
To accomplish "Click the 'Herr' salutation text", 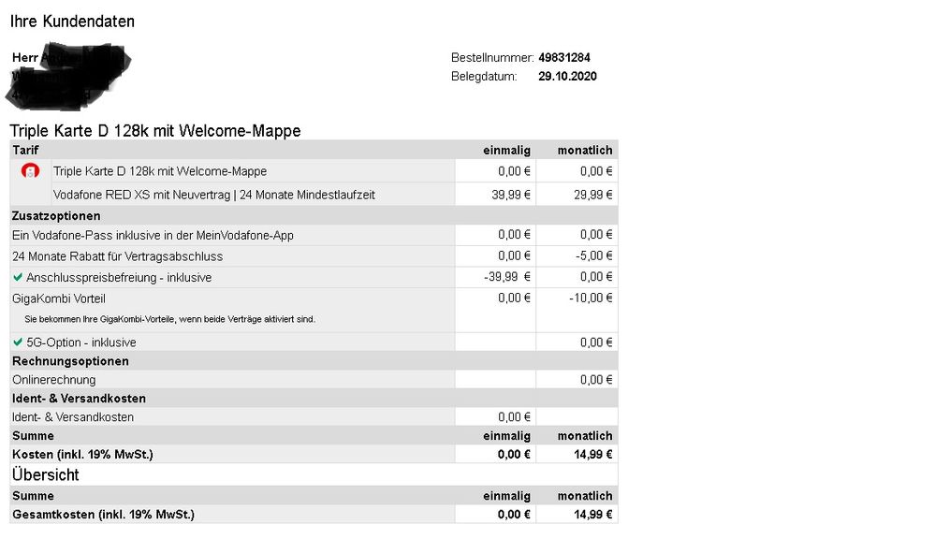I will [x=25, y=58].
